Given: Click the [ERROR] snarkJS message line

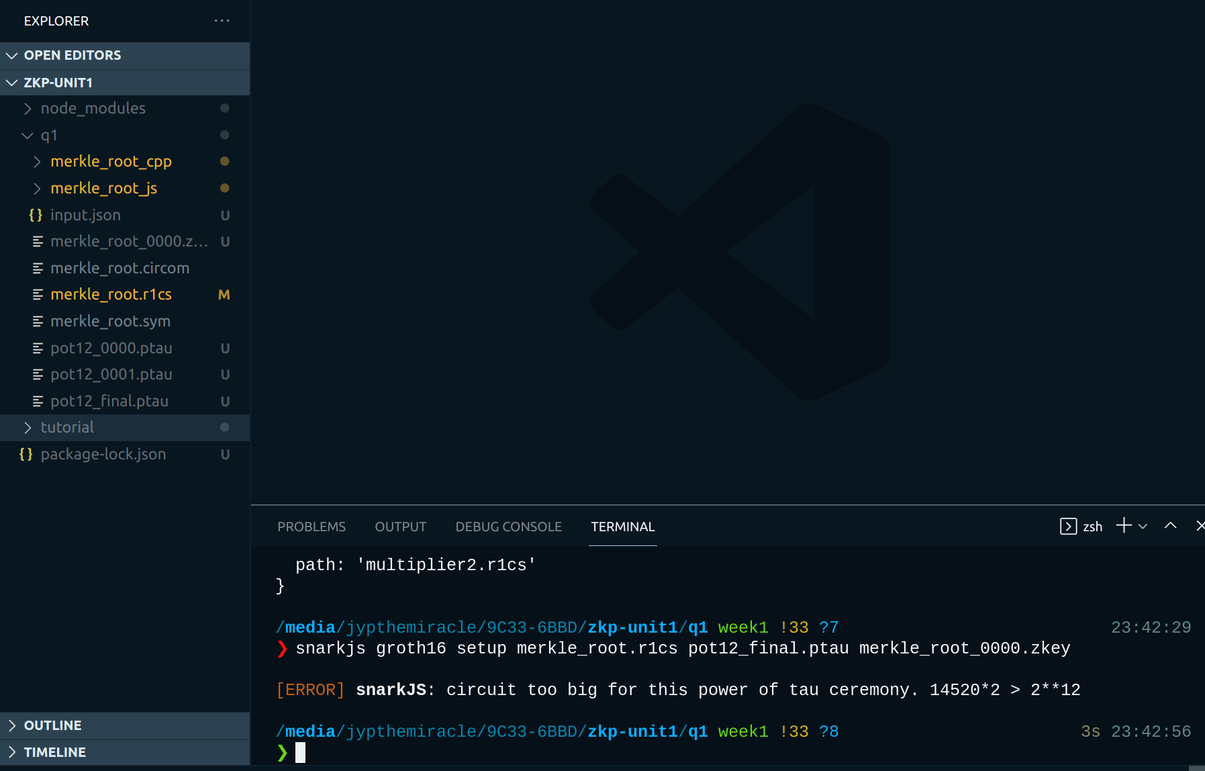Looking at the screenshot, I should point(678,690).
